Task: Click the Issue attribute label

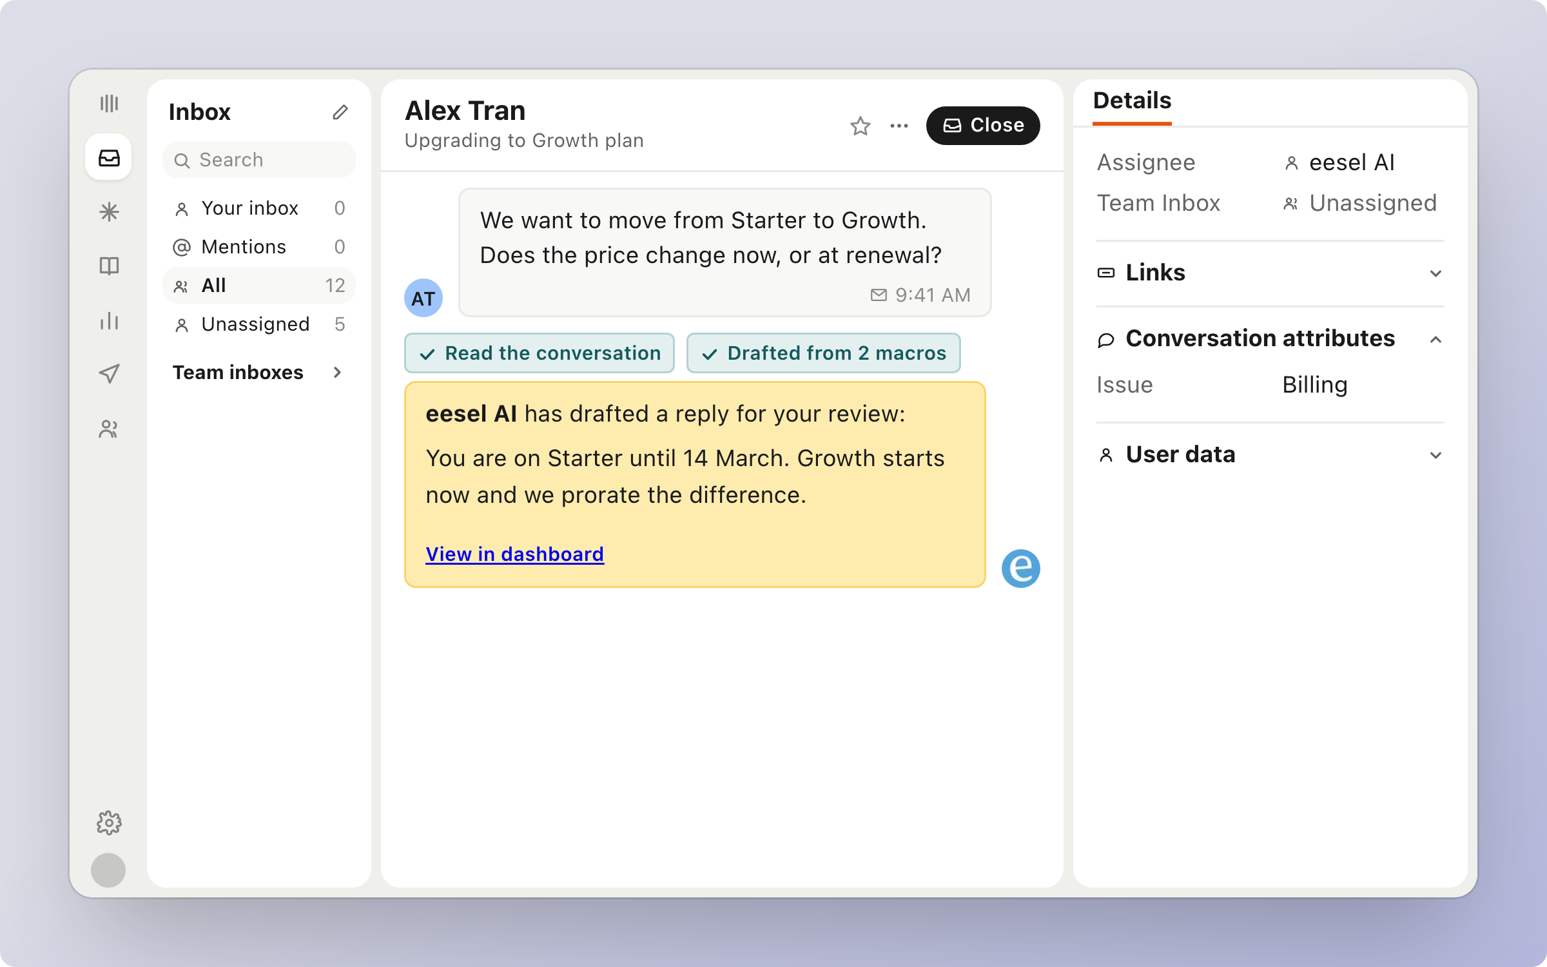Action: [1125, 385]
